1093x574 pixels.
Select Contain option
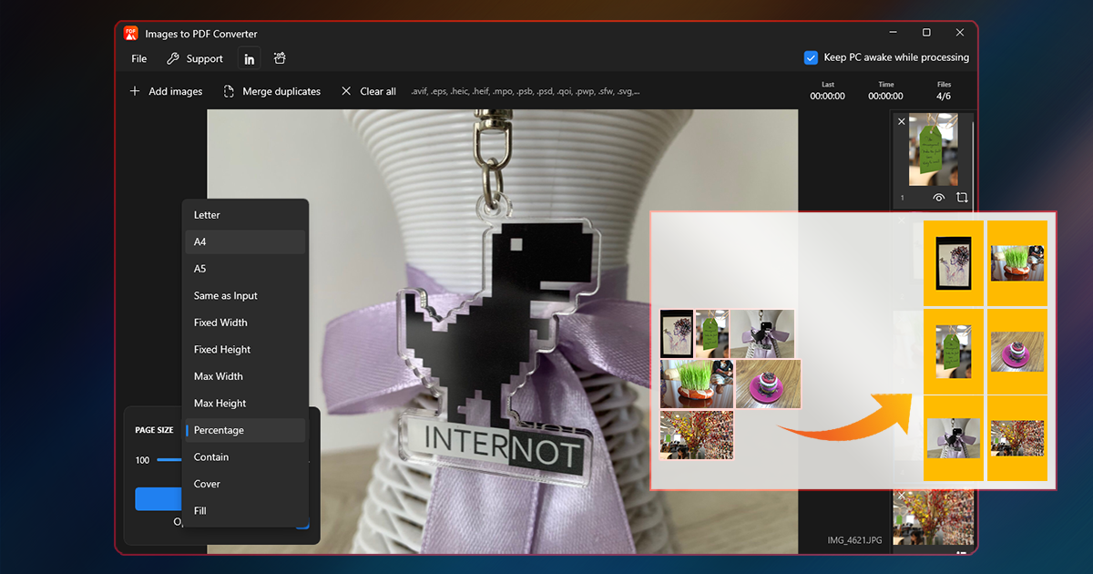245,456
